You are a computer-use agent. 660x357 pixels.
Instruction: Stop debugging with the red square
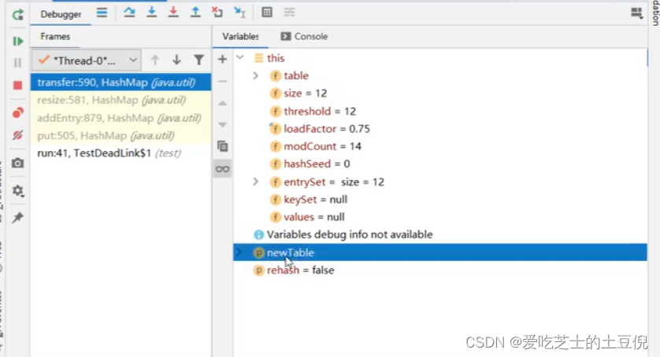tap(17, 86)
